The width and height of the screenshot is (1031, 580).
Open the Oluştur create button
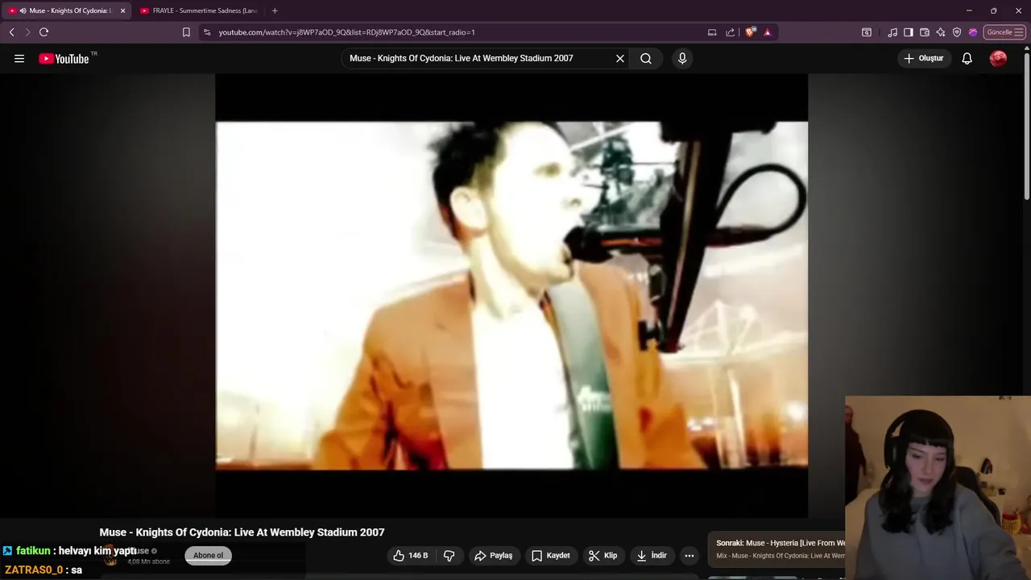923,58
